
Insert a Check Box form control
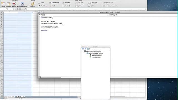pos(42,6)
